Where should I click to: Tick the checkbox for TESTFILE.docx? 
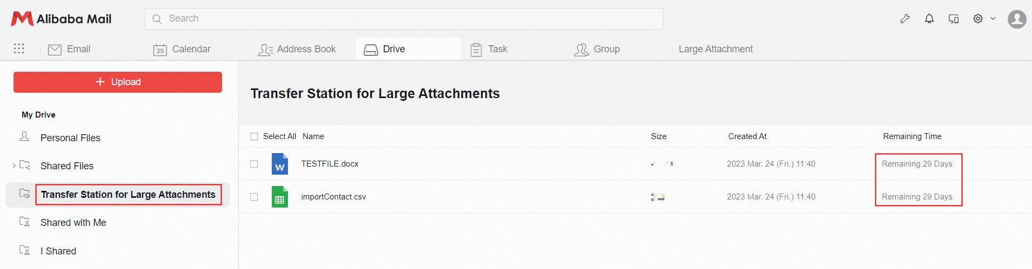(x=254, y=164)
